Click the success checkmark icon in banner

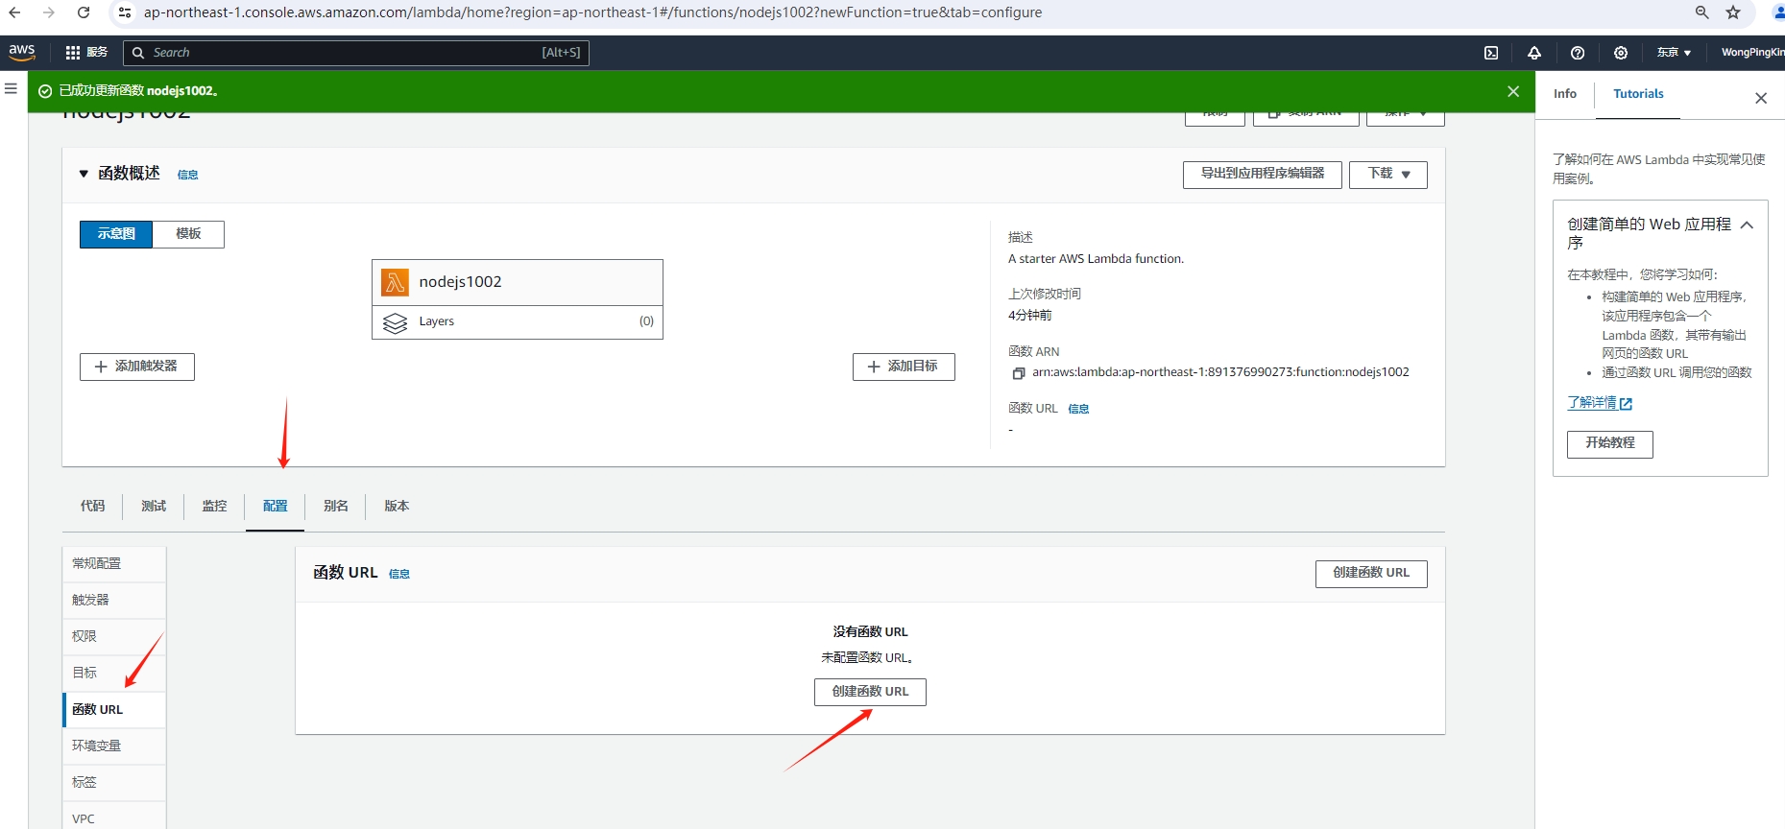[x=45, y=91]
